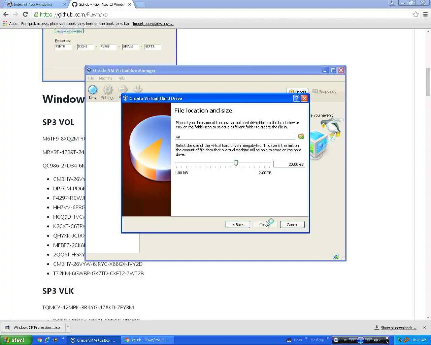Open the File menu in VirtualBox Manager
Screen dimensions: 431x345
91,78
